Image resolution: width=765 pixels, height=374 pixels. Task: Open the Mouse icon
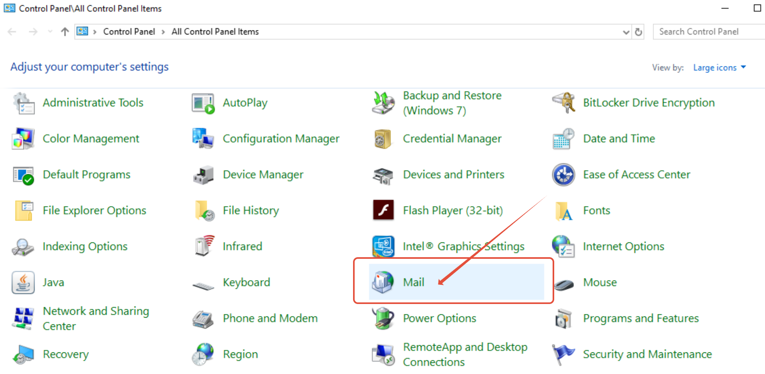tap(564, 285)
